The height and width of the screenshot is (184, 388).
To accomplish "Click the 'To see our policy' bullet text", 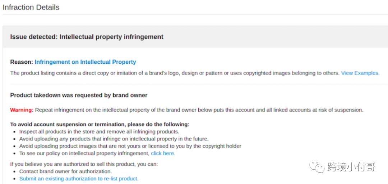I will [84, 153].
